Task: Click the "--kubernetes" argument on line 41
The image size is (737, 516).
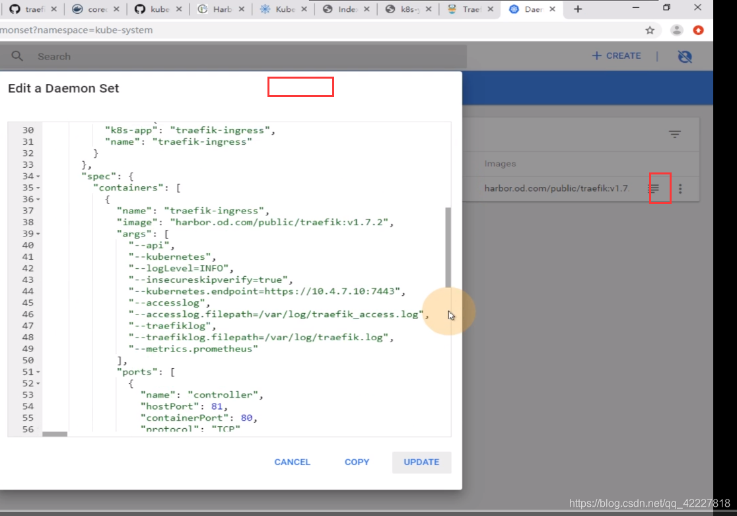Action: [170, 257]
